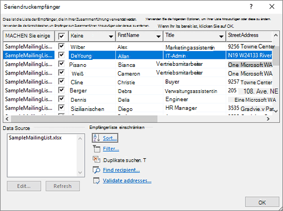Open the Validate addresses... link
283x211 pixels.
(x=127, y=181)
